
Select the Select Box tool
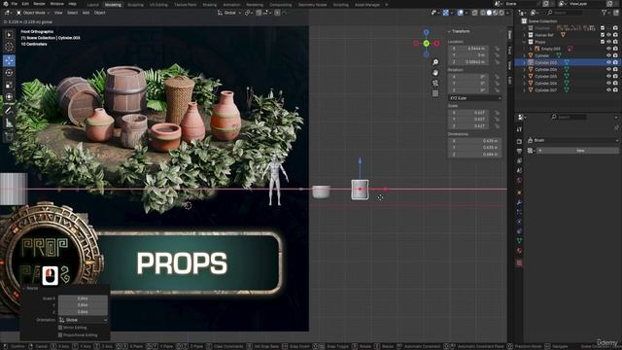pyautogui.click(x=9, y=35)
